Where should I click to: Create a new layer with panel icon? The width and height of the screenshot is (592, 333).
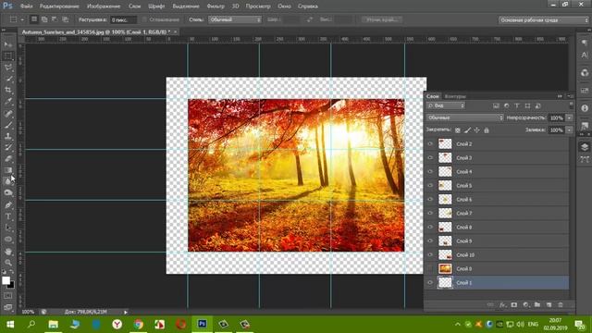[549, 304]
